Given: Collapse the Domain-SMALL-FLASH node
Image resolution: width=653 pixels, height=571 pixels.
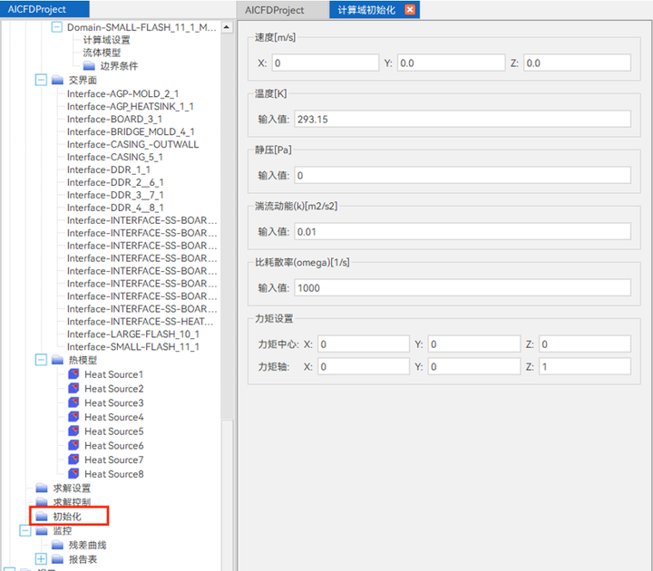Looking at the screenshot, I should 56,27.
